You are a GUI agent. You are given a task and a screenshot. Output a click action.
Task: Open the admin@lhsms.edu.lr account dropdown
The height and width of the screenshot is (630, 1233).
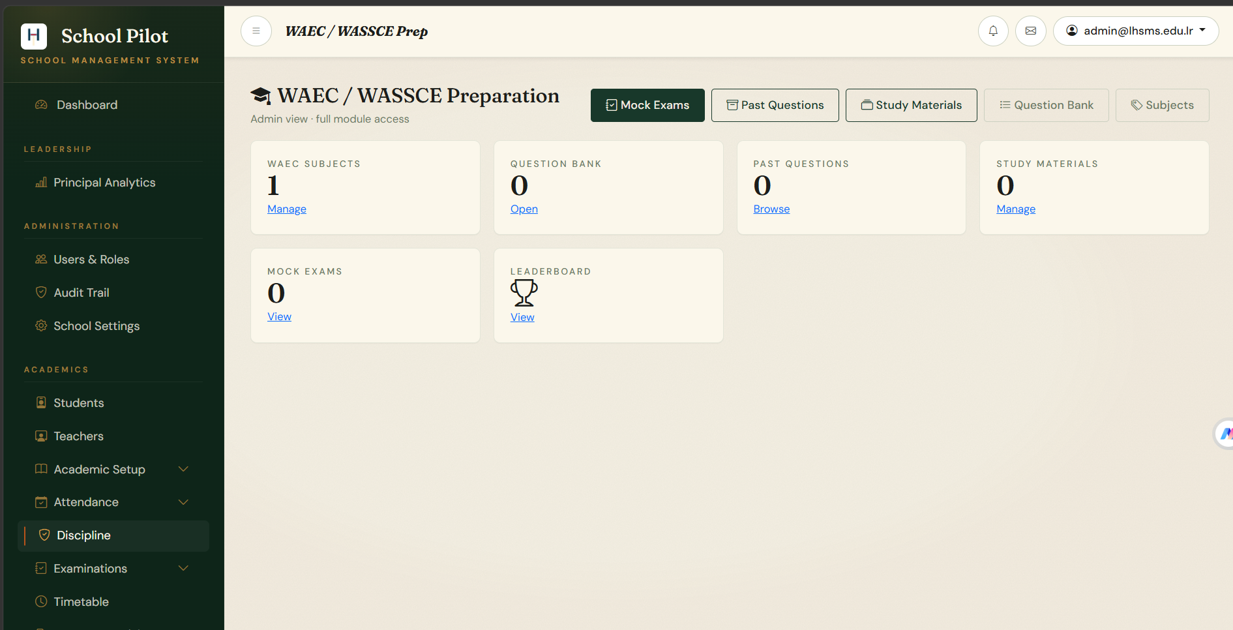click(1136, 31)
